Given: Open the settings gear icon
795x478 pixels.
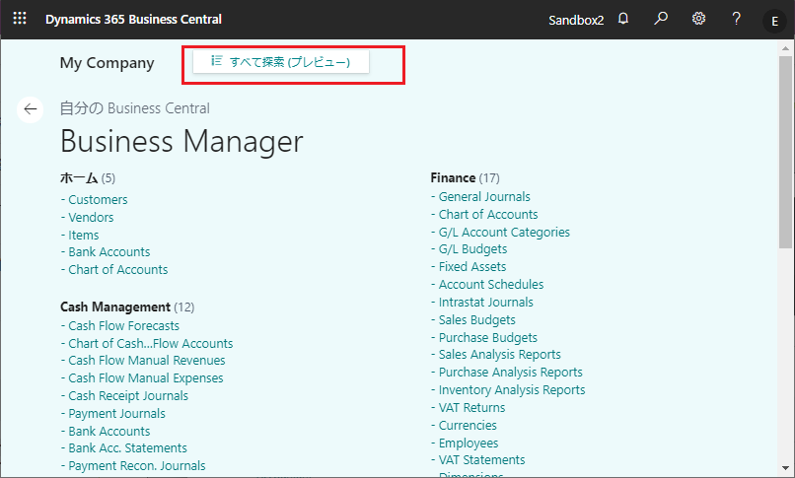Looking at the screenshot, I should 698,20.
